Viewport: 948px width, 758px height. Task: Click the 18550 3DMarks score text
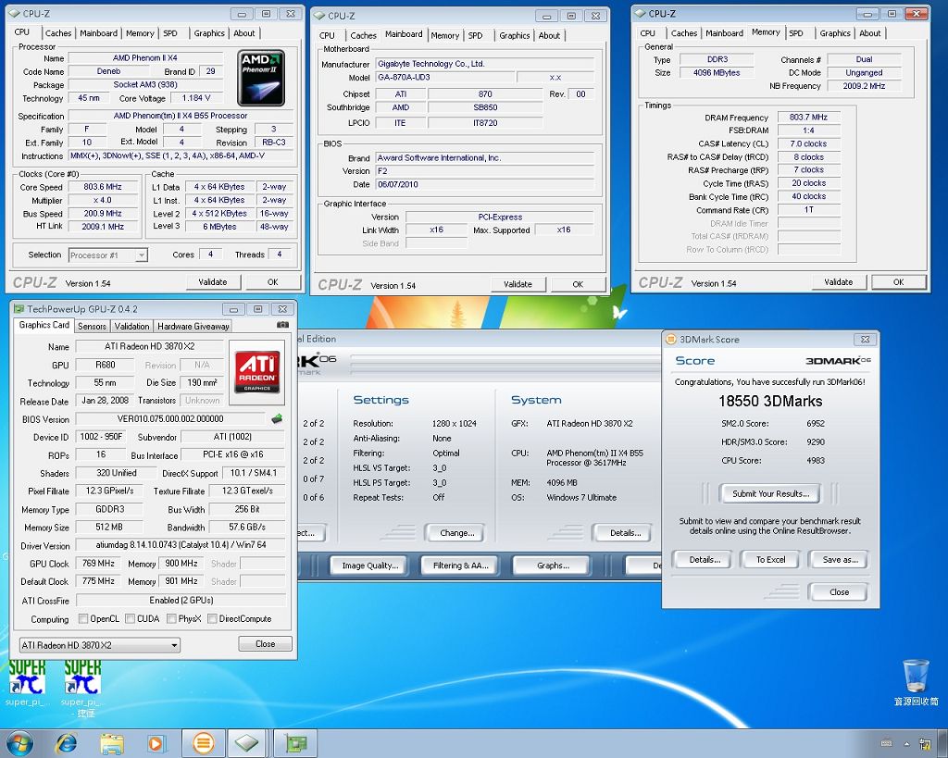770,402
